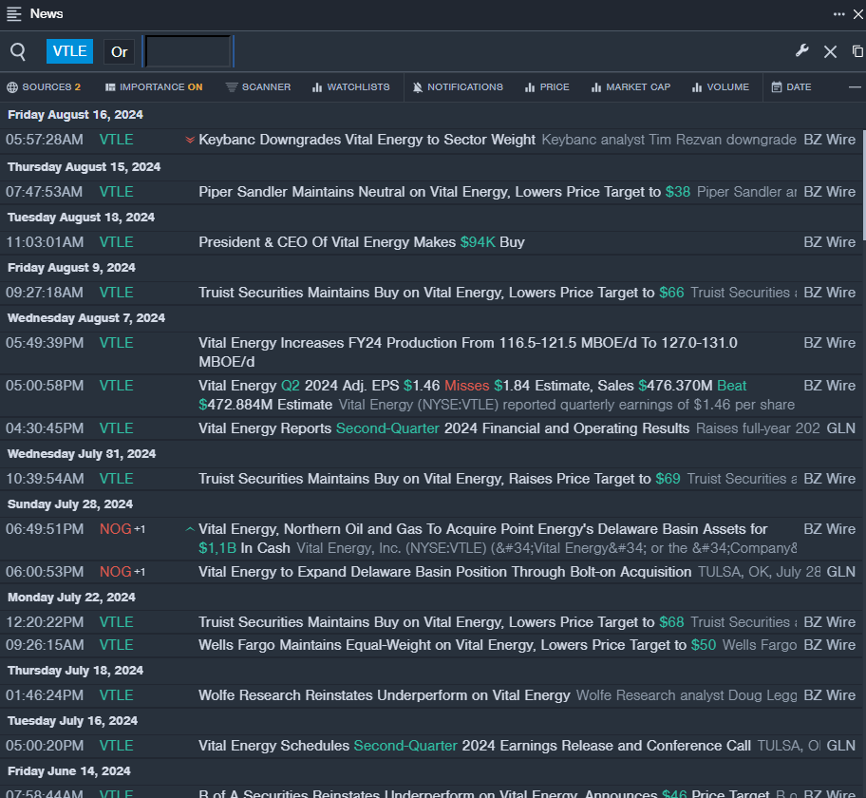The height and width of the screenshot is (798, 866).
Task: Click the News panel menu icon
Action: point(14,13)
